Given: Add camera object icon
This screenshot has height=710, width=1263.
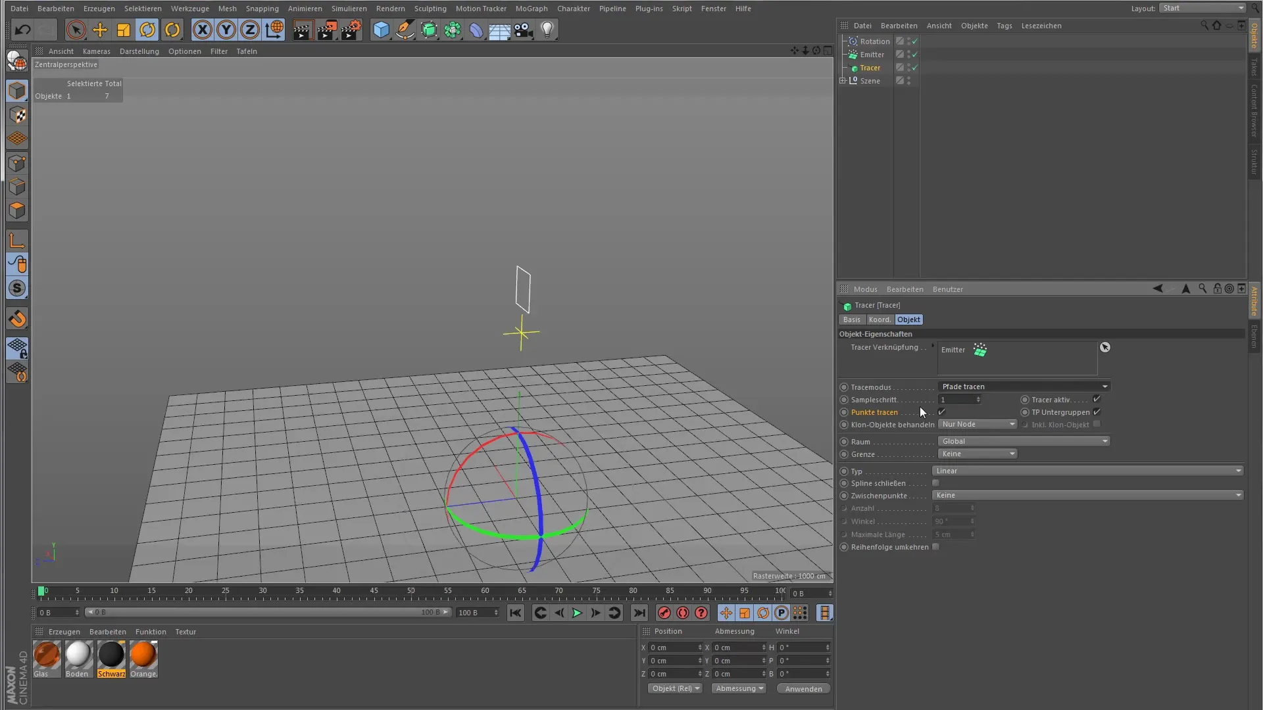Looking at the screenshot, I should point(523,30).
